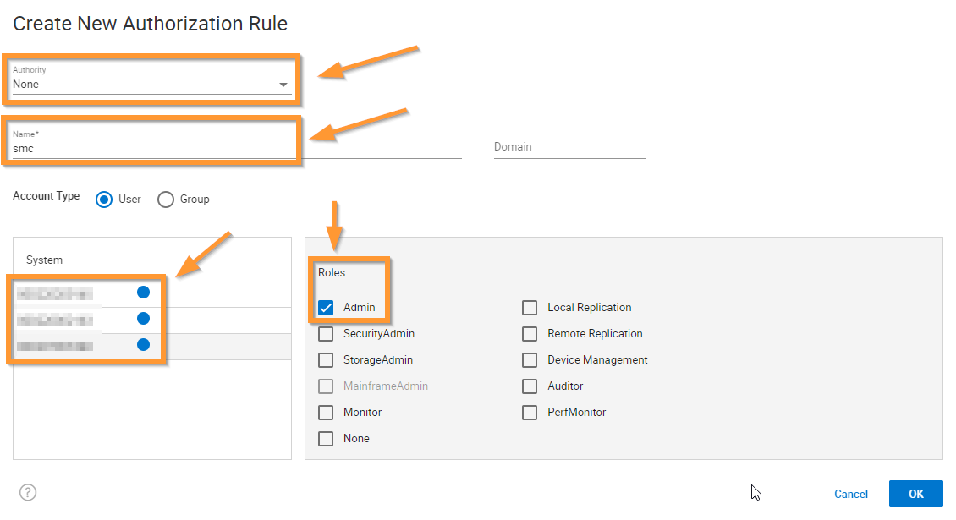Enable the StorageAdmin role
This screenshot has width=956, height=520.
pyautogui.click(x=325, y=359)
